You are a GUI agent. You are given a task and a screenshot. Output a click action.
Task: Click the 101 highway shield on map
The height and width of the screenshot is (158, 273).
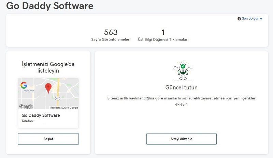click(58, 98)
